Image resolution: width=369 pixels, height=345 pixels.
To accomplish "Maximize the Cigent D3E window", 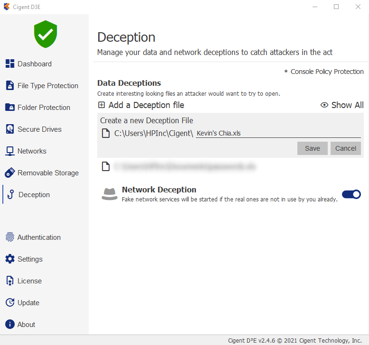I will [x=336, y=7].
